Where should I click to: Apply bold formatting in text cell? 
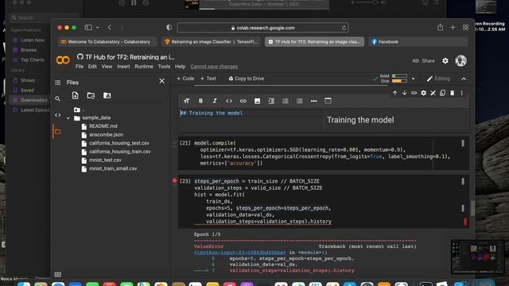200,101
